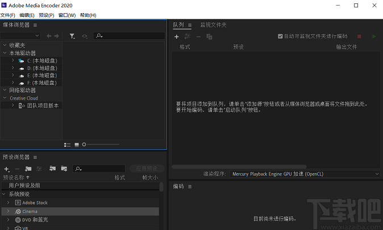Expand the DVD 和蓝光 preset group

(x=8, y=220)
